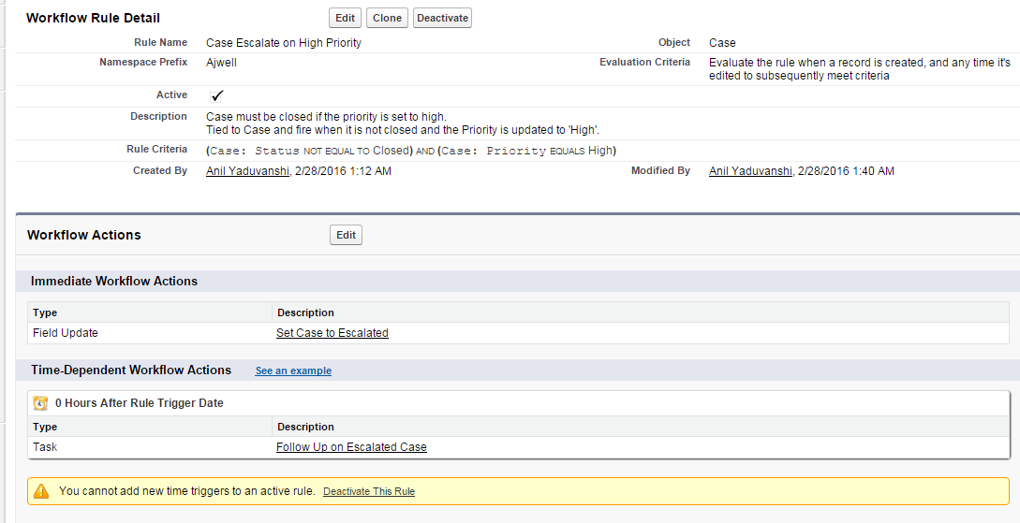1020x523 pixels.
Task: Click the Field Update type cell
Action: tap(66, 333)
